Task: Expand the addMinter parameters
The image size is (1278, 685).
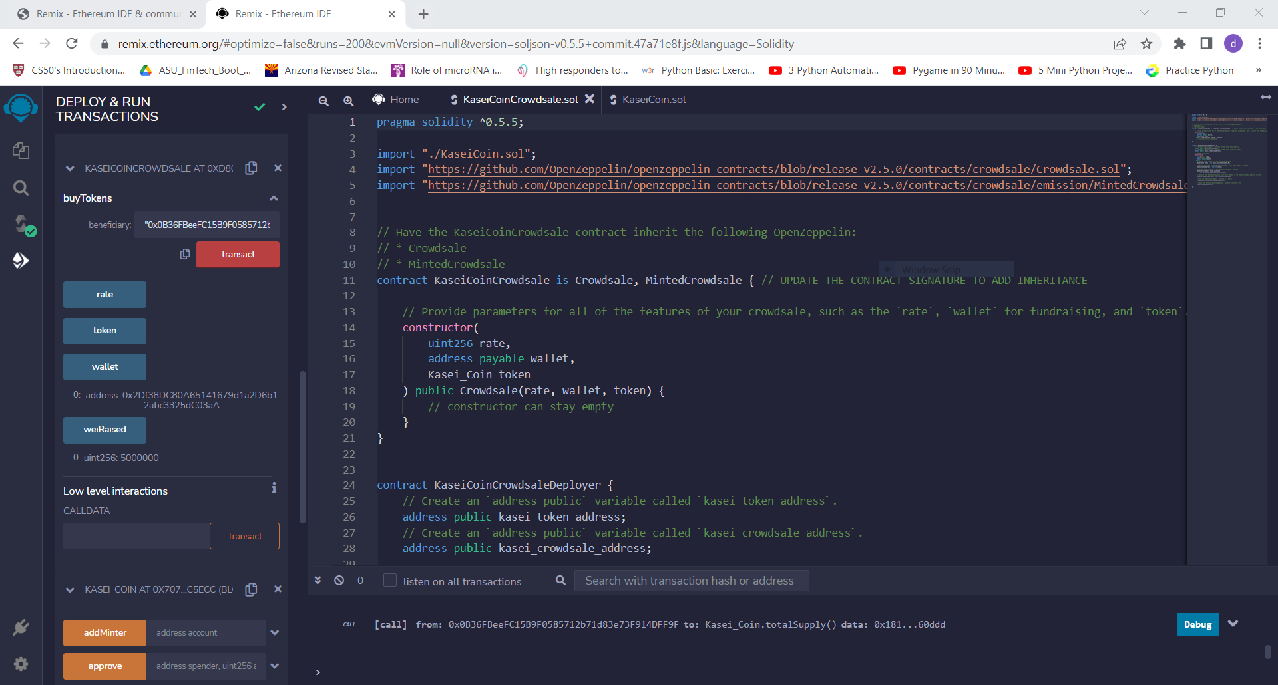Action: 274,633
